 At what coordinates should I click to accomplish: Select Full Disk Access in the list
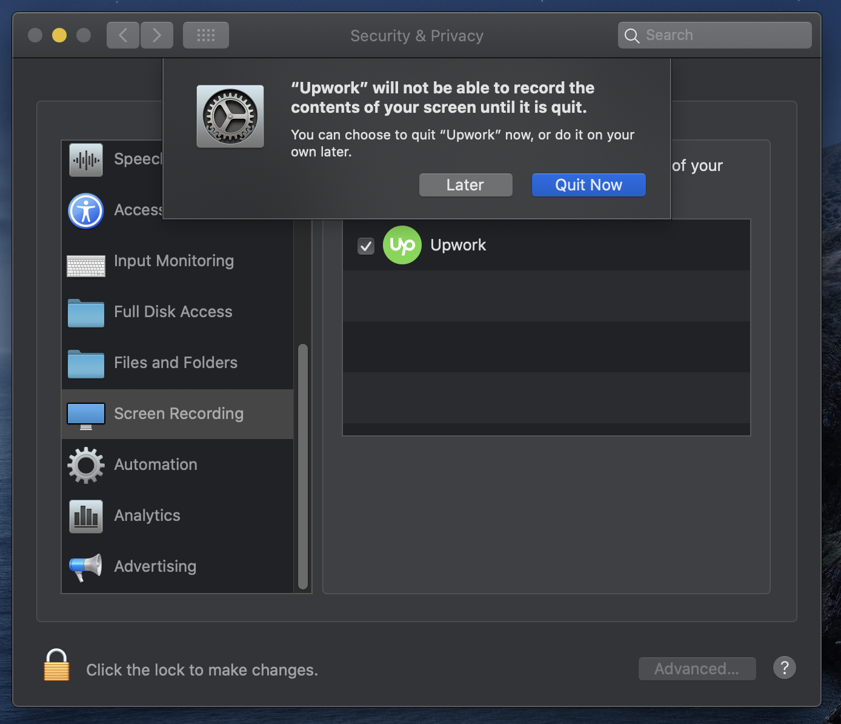tap(173, 312)
